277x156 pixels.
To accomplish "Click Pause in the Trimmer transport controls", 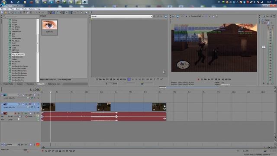I will pos(107,79).
